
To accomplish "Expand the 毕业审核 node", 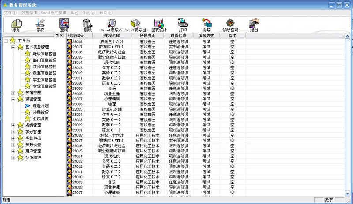I will tap(13, 138).
